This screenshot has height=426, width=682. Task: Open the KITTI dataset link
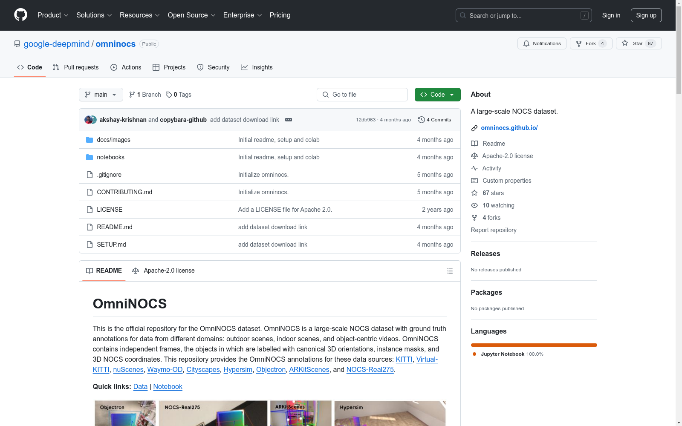pyautogui.click(x=404, y=359)
